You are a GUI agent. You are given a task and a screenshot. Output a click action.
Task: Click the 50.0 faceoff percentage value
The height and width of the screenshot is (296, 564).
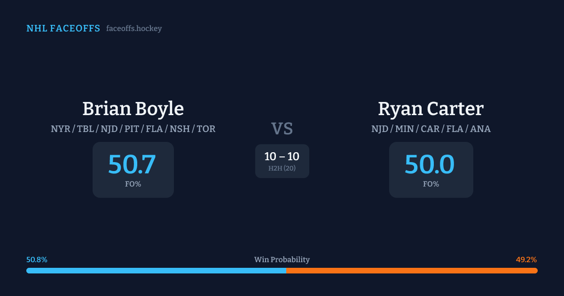point(430,164)
